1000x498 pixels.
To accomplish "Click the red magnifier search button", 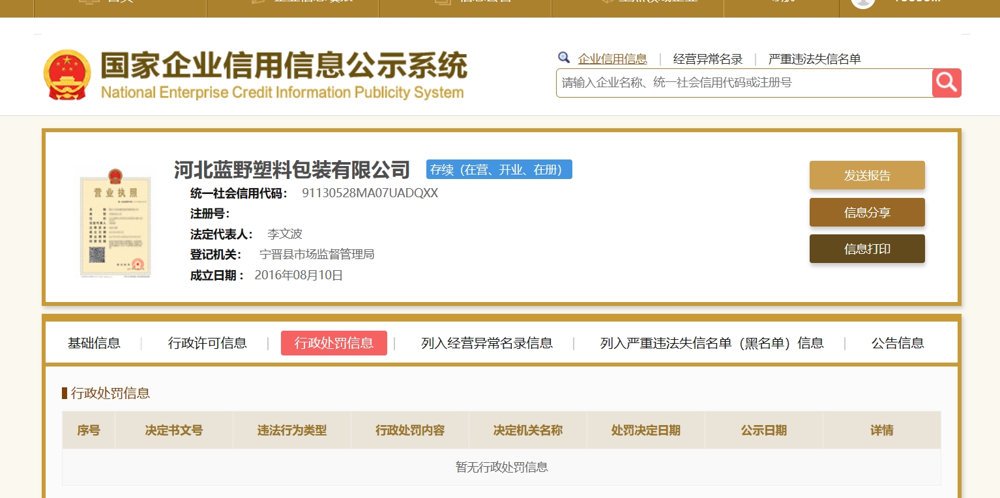I will [x=947, y=83].
